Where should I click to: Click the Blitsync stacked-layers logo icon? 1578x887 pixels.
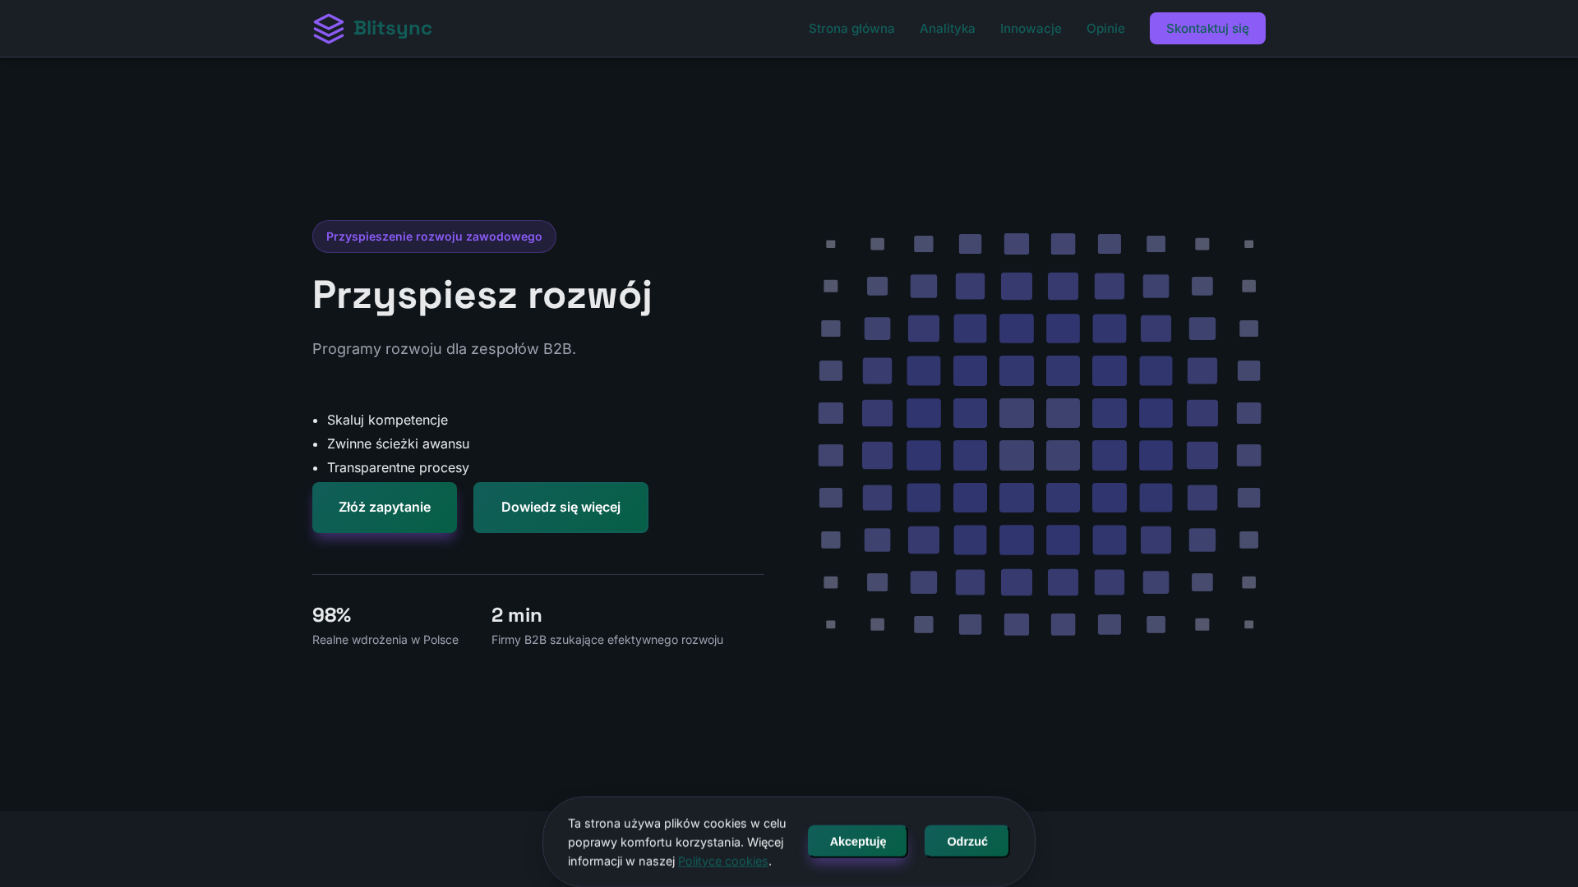click(x=329, y=29)
